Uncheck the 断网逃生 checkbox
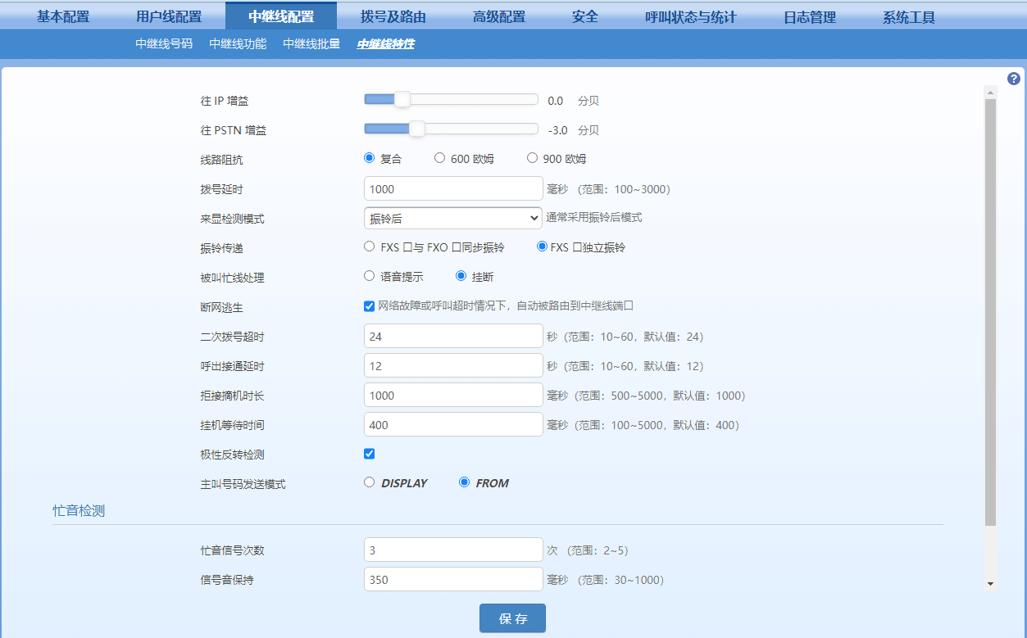 (369, 305)
